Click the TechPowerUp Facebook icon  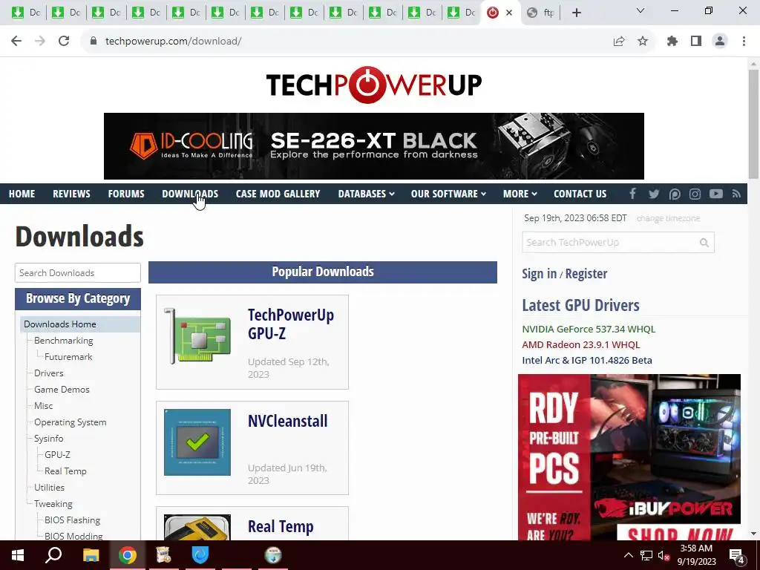click(x=632, y=194)
